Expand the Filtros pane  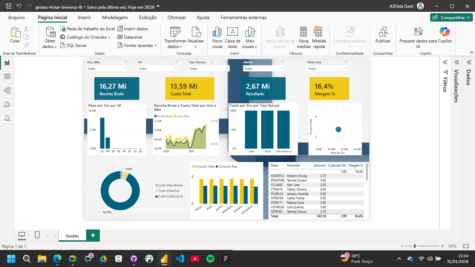coord(445,62)
